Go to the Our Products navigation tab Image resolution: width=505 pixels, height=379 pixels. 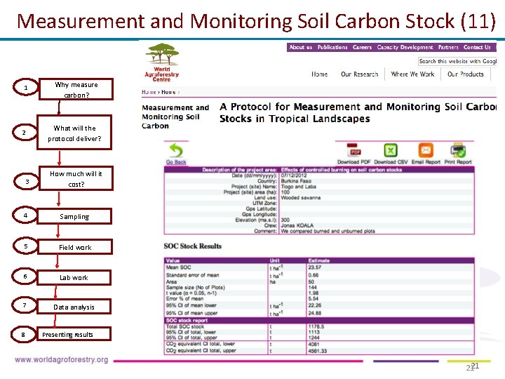click(466, 74)
